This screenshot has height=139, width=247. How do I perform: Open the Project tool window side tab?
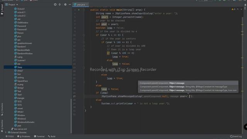(2, 9)
